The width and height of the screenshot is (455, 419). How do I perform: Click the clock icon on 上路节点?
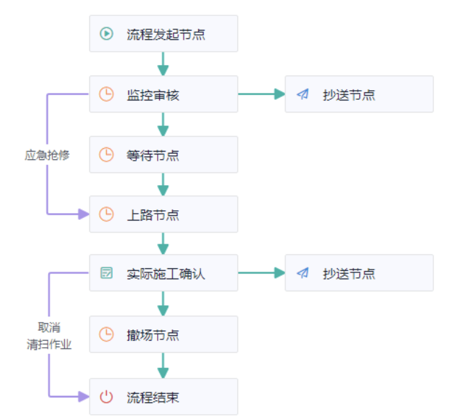click(106, 214)
